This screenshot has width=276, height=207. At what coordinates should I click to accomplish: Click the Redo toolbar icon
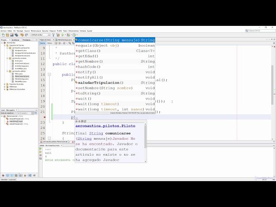[26, 35]
